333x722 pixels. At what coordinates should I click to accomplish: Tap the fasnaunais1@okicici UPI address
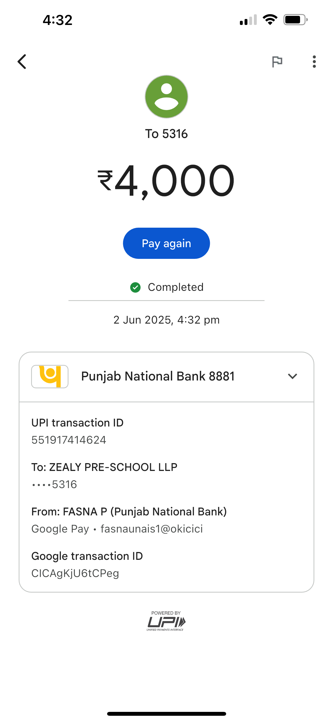[151, 529]
